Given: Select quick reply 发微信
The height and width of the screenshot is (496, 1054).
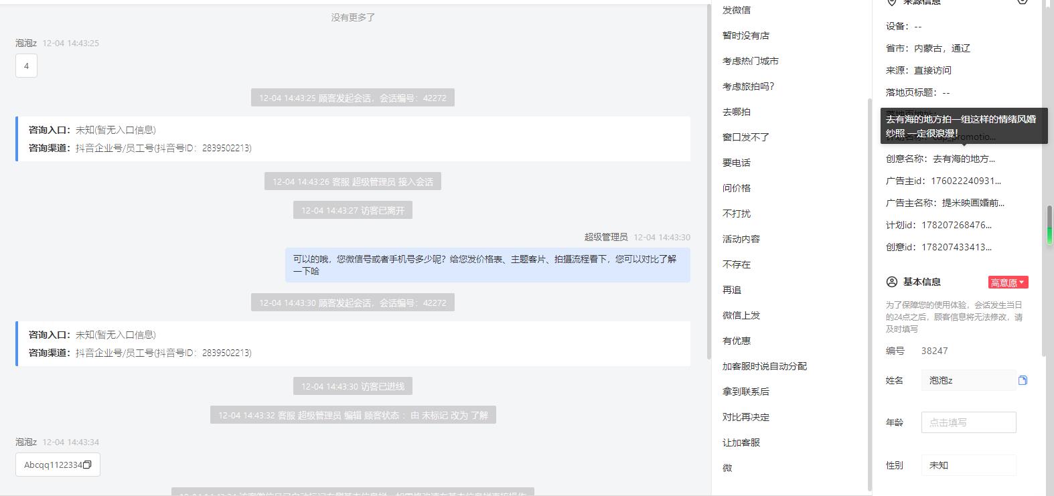Looking at the screenshot, I should (737, 10).
